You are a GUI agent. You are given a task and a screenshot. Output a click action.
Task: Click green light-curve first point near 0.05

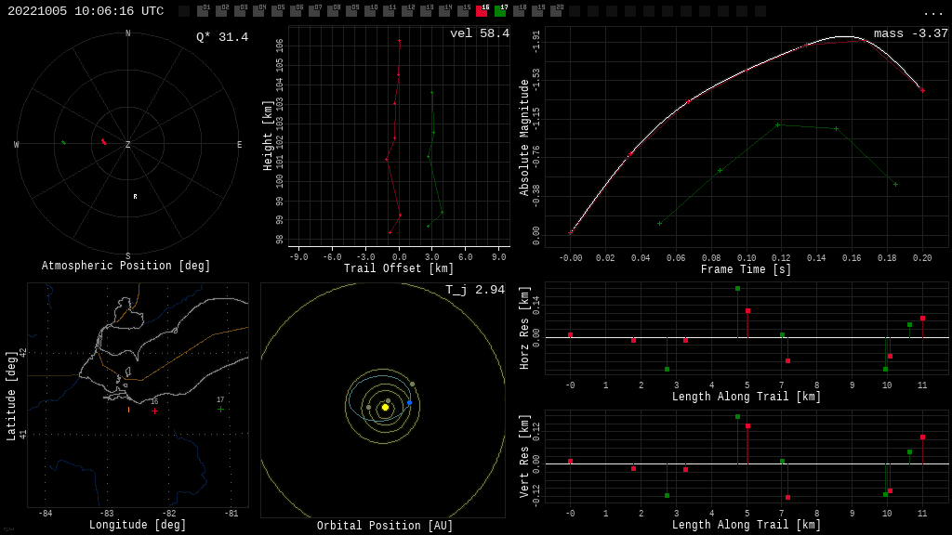tap(659, 223)
